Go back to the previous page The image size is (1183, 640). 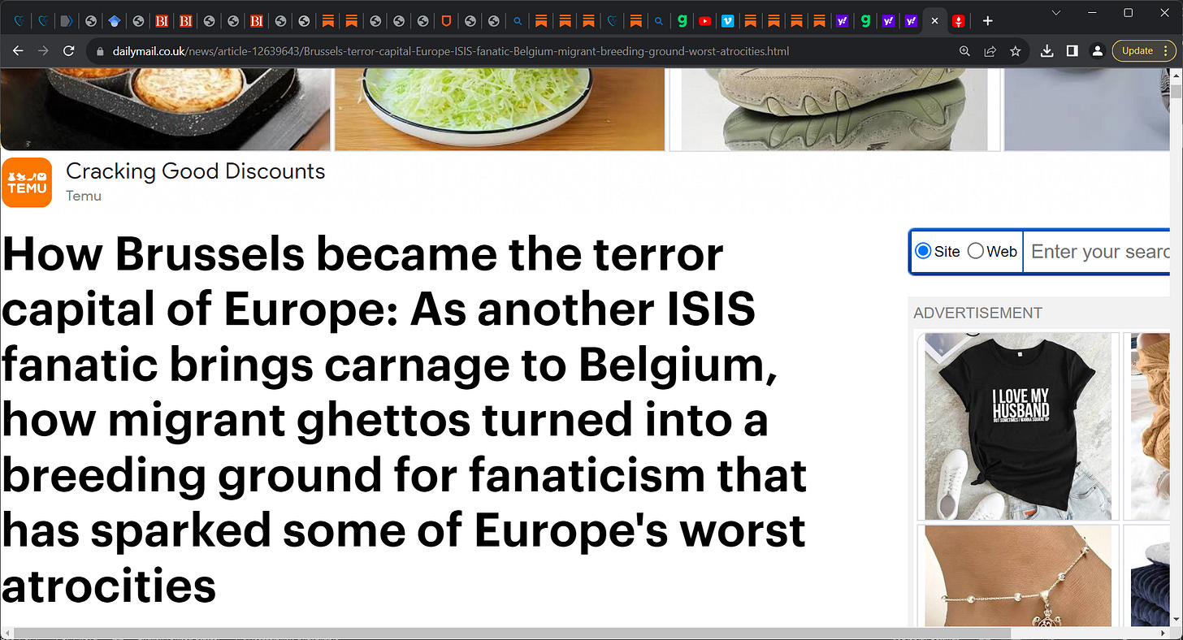point(18,50)
